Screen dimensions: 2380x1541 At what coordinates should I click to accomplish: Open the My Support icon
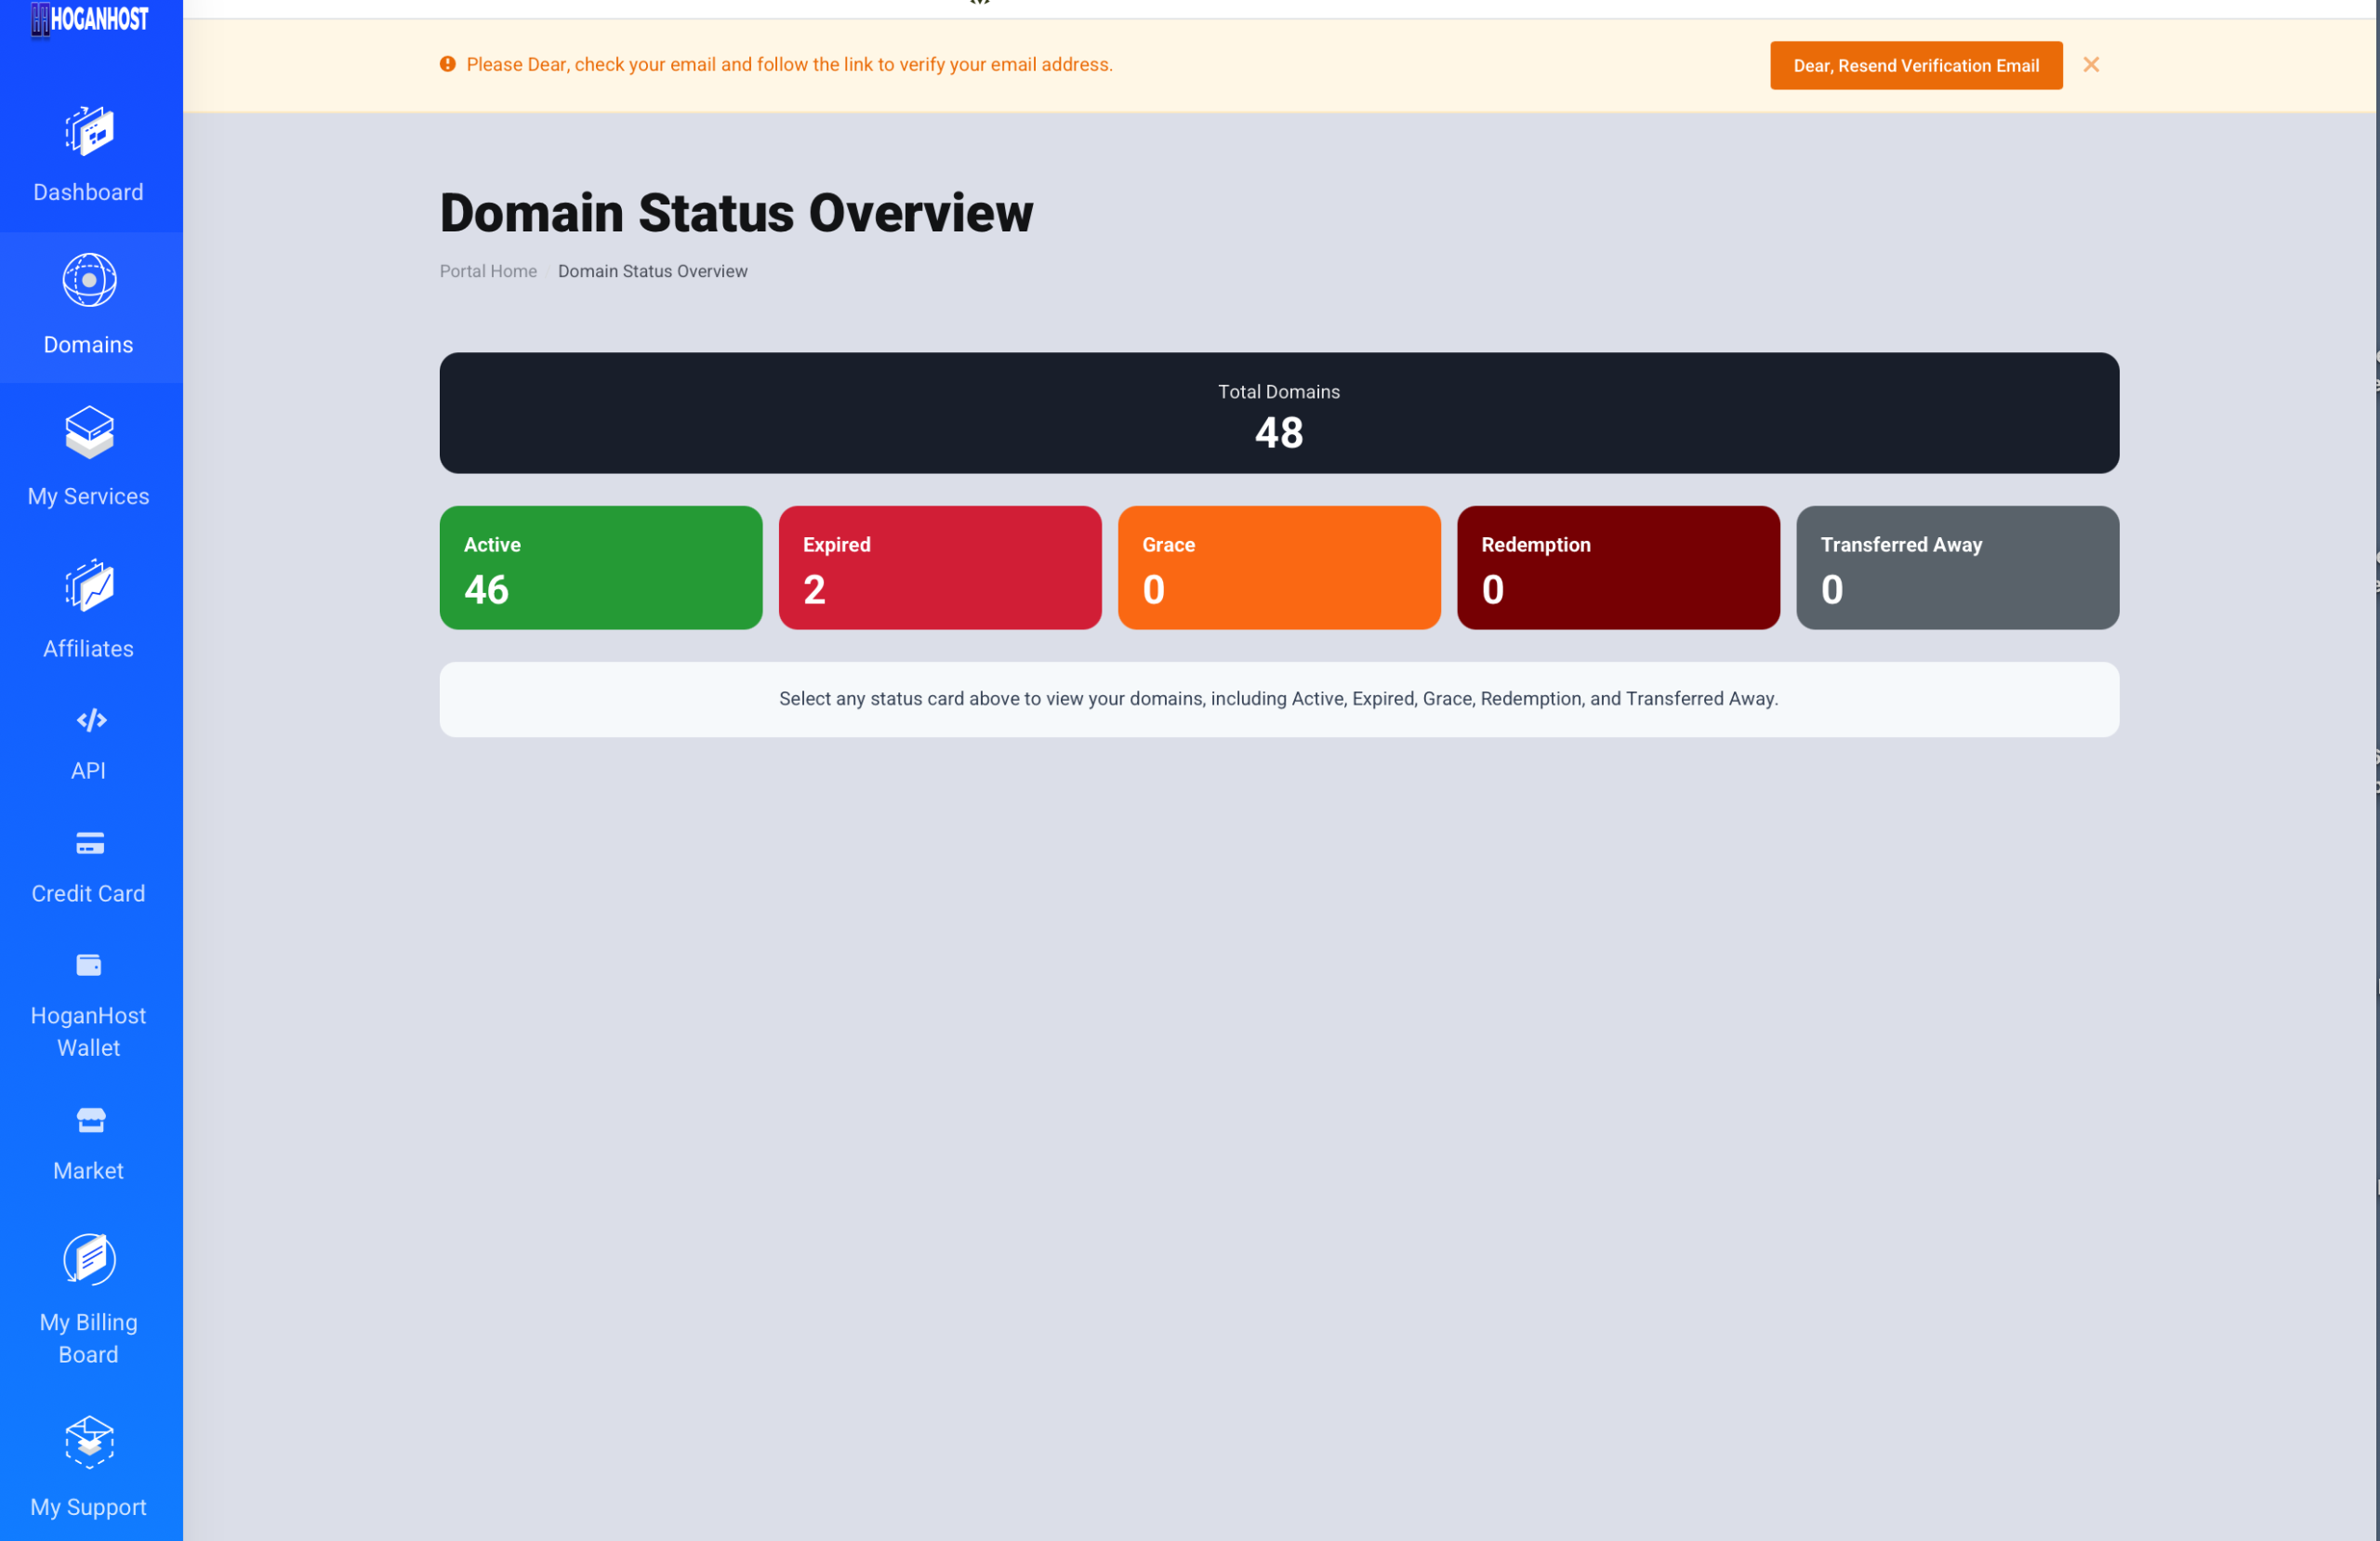(89, 1441)
